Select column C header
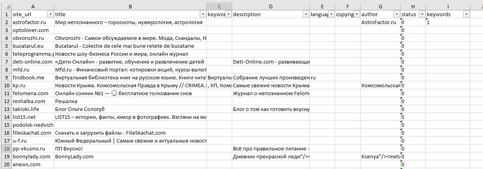Image resolution: width=483 pixels, height=169 pixels. [219, 6]
